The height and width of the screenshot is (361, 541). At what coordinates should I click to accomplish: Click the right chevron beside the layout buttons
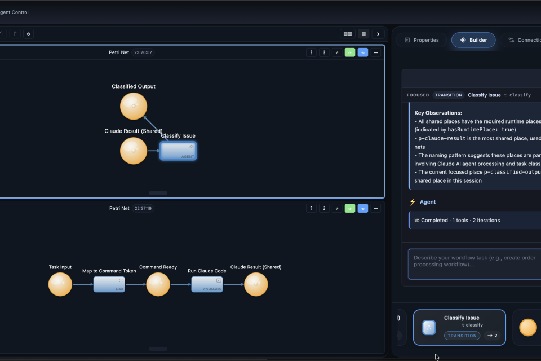[x=378, y=34]
